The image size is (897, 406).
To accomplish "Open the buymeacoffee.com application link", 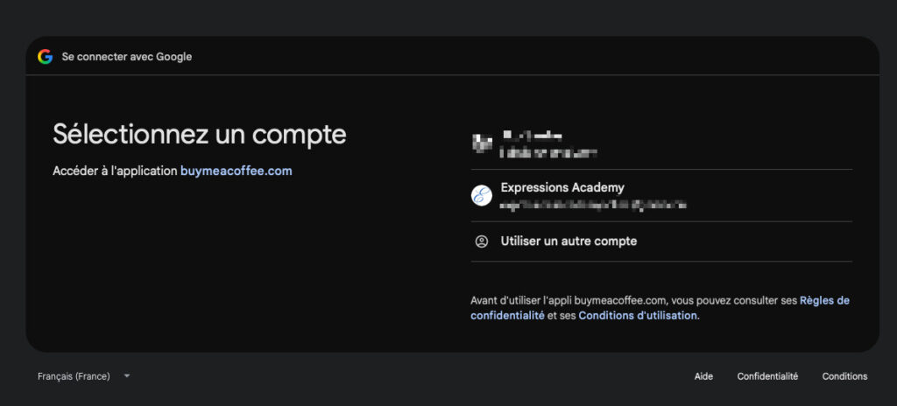I will (237, 171).
